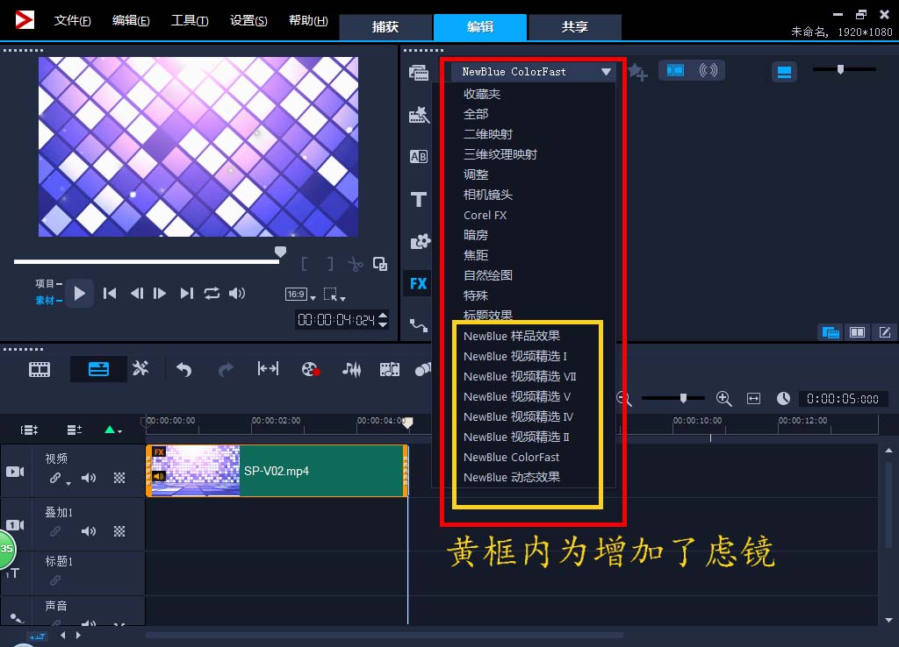Step to the next frame

click(x=160, y=294)
